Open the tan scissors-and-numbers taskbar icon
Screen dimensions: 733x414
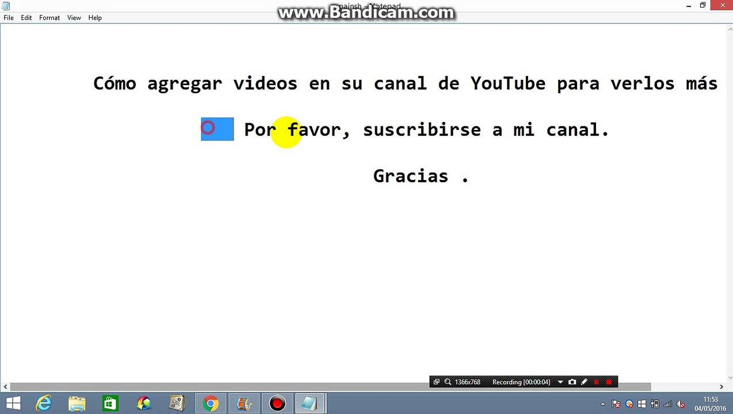click(177, 404)
